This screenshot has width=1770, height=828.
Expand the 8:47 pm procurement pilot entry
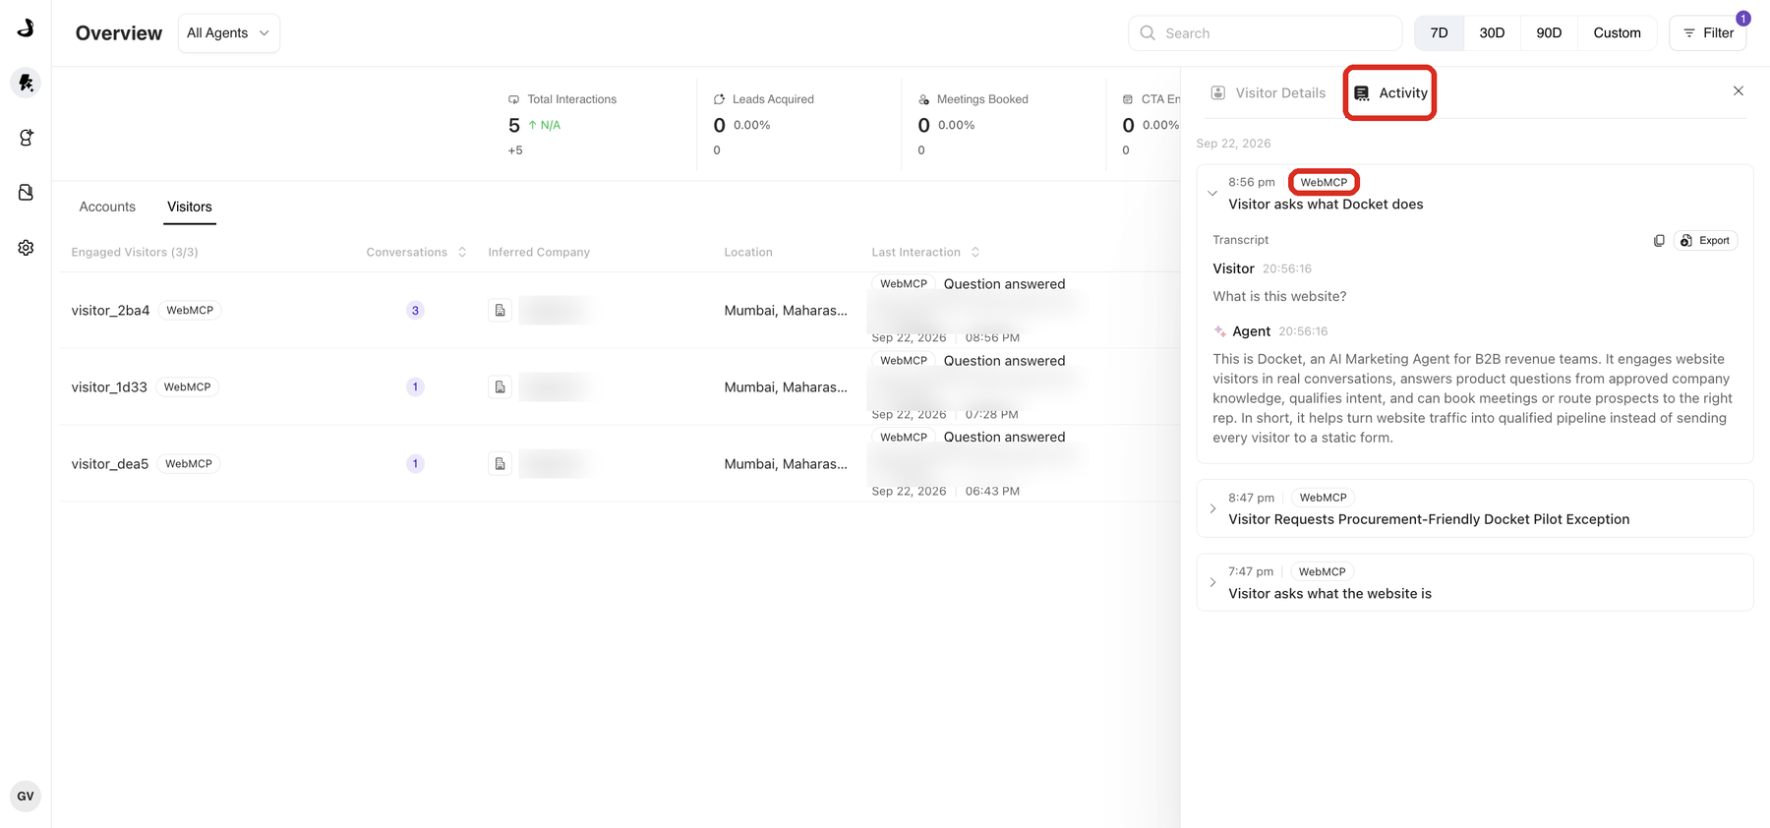click(1212, 508)
